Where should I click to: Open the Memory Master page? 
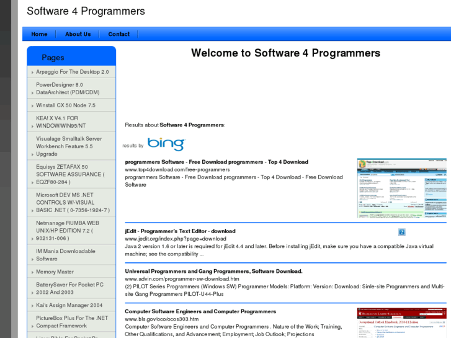(55, 272)
